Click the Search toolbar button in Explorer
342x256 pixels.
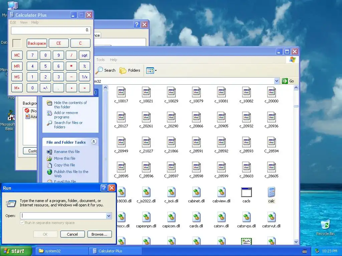click(x=106, y=70)
